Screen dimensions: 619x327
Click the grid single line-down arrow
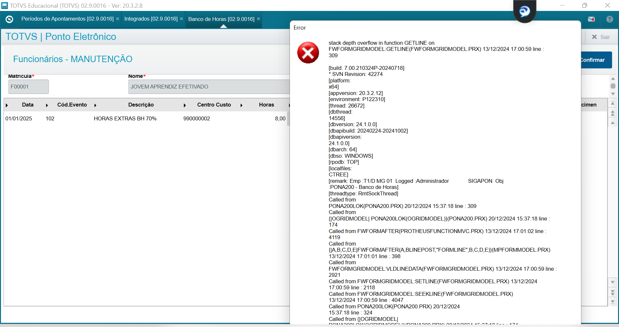pos(613,282)
